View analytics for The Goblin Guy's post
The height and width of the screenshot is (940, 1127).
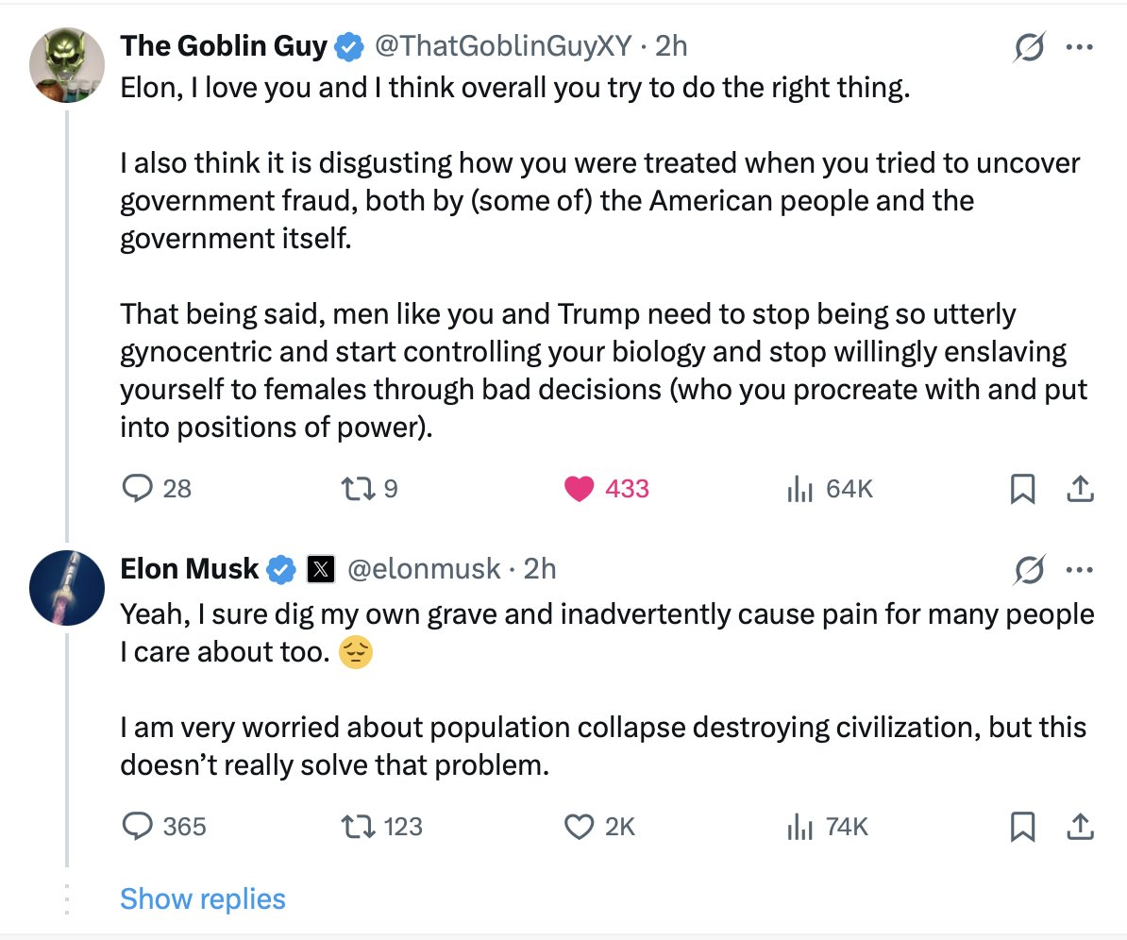tap(800, 488)
